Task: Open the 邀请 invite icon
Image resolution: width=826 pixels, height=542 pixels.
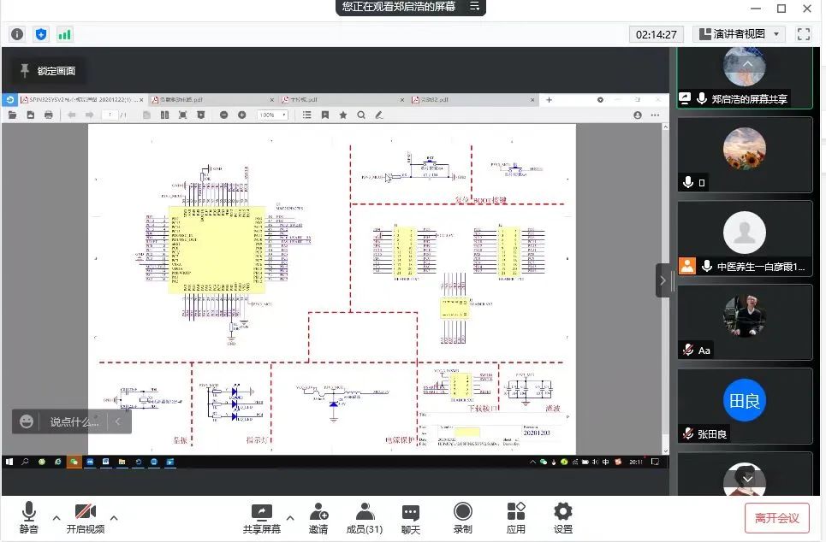Action: click(318, 518)
